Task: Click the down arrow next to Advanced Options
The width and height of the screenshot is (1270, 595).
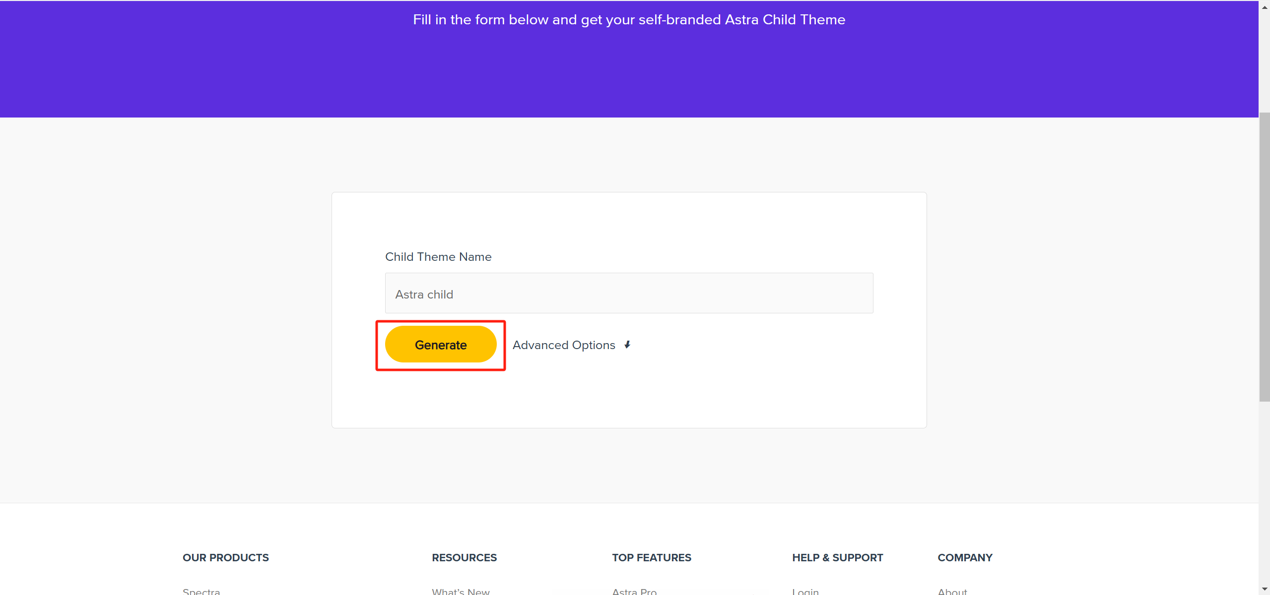Action: click(x=627, y=344)
